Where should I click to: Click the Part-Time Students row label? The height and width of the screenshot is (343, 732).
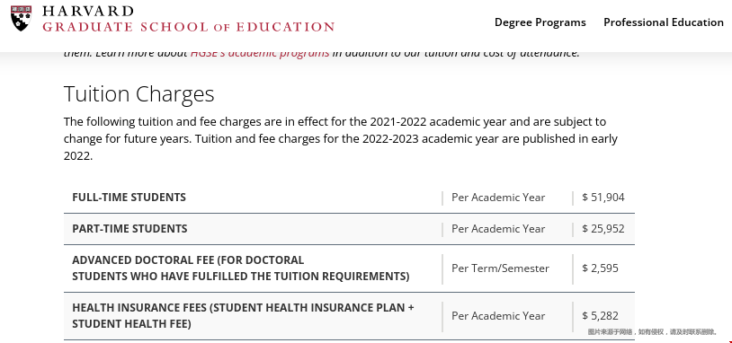pyautogui.click(x=129, y=229)
